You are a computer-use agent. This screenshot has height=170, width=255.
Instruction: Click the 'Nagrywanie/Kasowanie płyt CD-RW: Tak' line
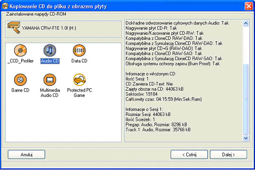coord(165,33)
